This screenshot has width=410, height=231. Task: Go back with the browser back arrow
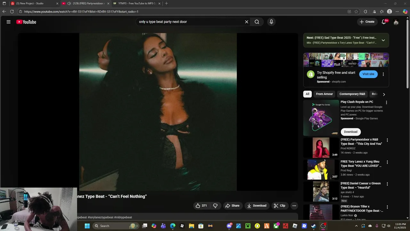click(4, 12)
